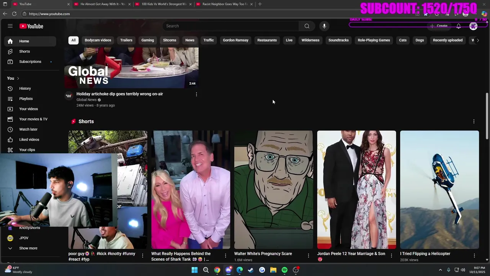The image size is (490, 276).
Task: Open options for Walter White short
Action: tap(309, 256)
